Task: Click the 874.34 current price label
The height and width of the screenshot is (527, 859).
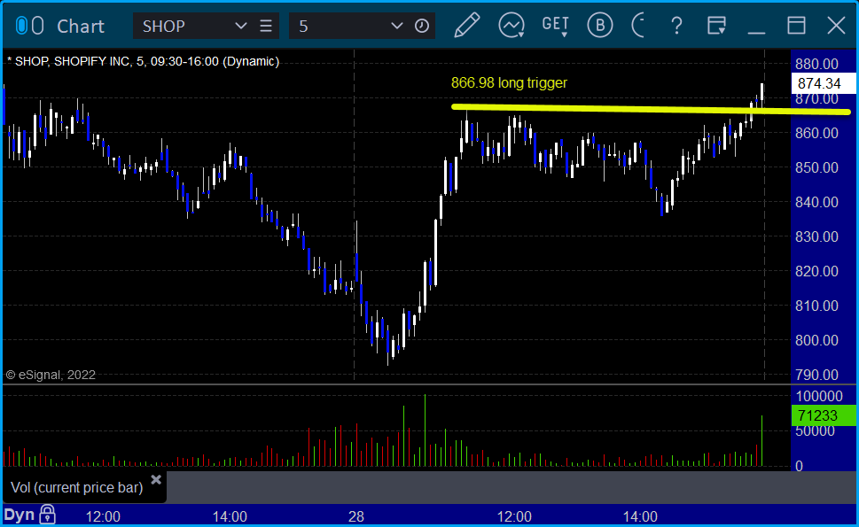Action: (824, 83)
